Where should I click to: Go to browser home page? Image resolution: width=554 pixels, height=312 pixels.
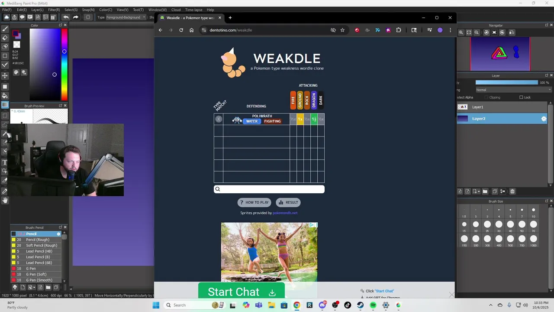click(x=191, y=30)
